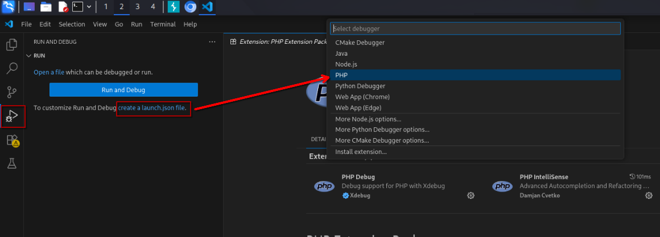Choose Web App (Edge) debugger

tap(475, 107)
